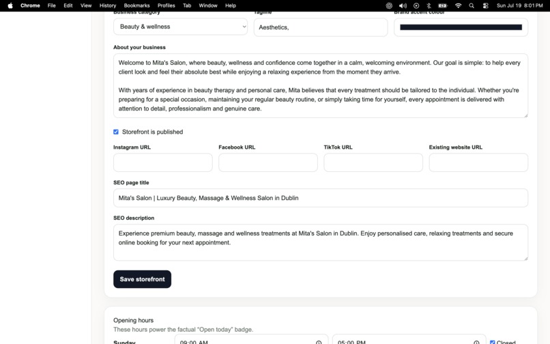Click the TikTok URL field

point(373,162)
